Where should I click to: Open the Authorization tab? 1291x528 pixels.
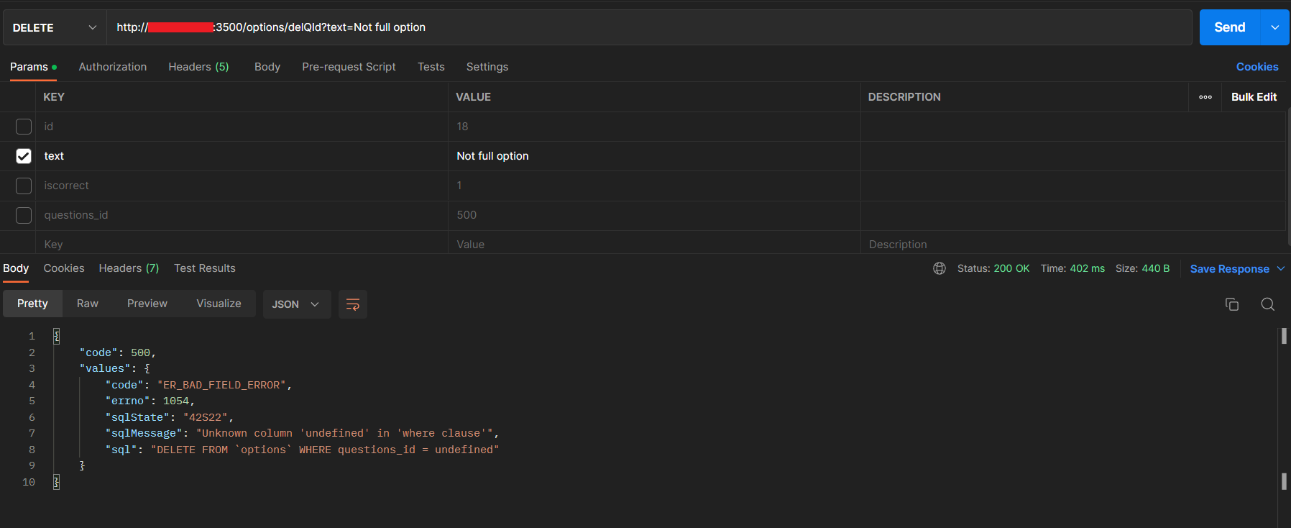click(x=113, y=67)
